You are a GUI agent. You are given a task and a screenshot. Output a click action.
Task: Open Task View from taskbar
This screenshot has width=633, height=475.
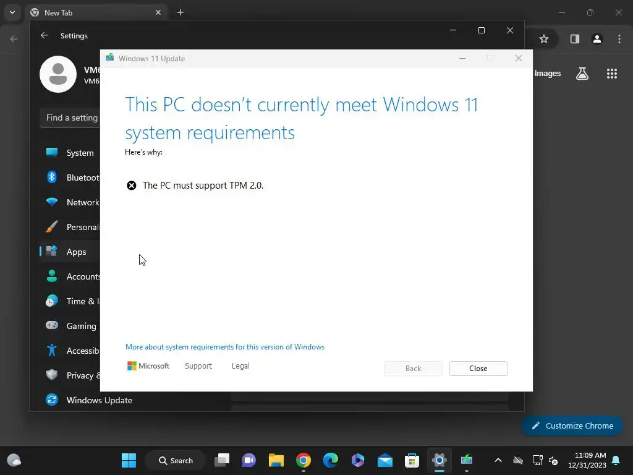222,460
